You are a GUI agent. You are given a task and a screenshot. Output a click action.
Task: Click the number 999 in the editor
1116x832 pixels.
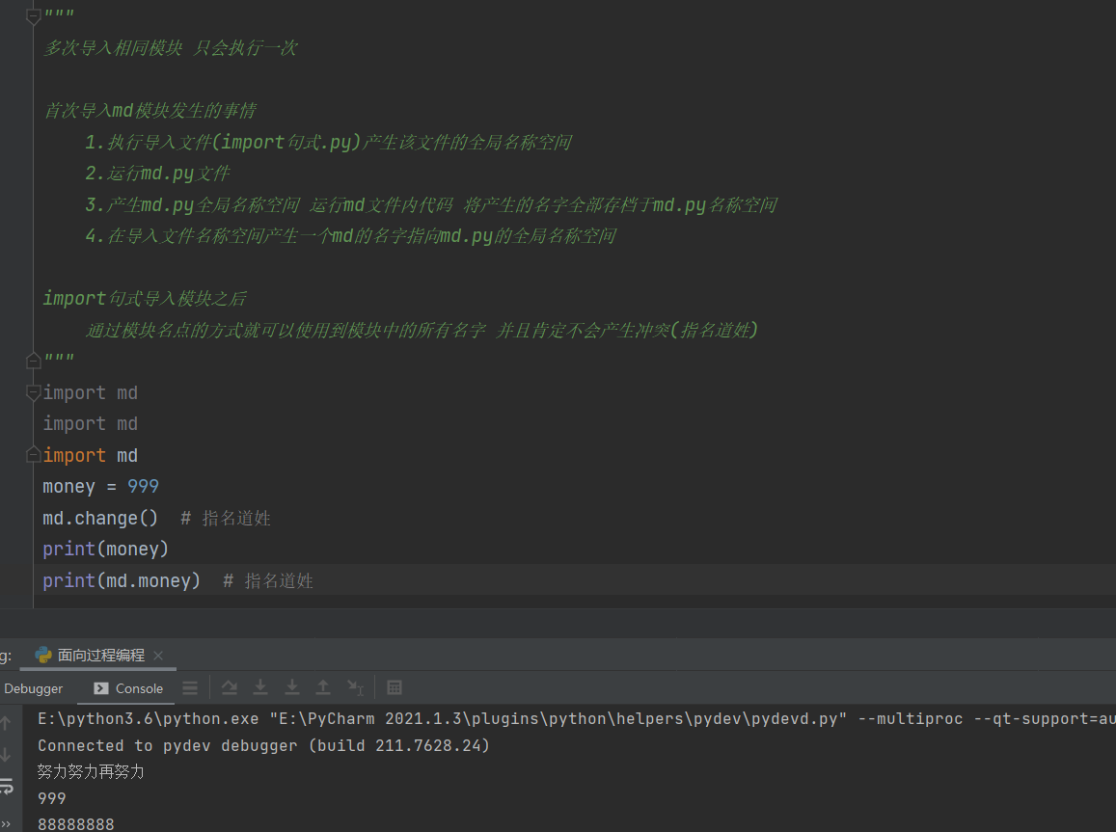pyautogui.click(x=143, y=487)
